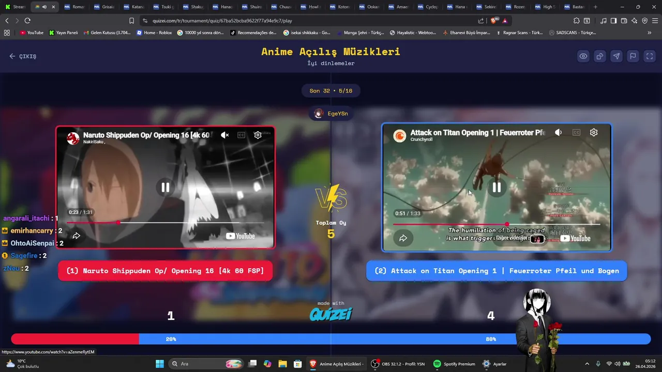662x372 pixels.
Task: Switch to the Stream tab
Action: (16, 7)
